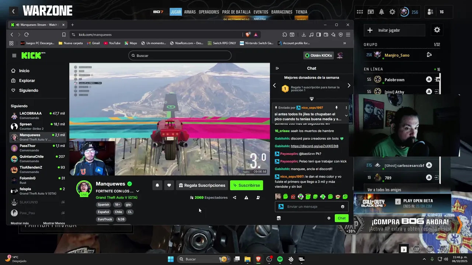The height and width of the screenshot is (265, 472).
Task: Select PASE DE BATALLA tab in Warzone
Action: tap(236, 12)
